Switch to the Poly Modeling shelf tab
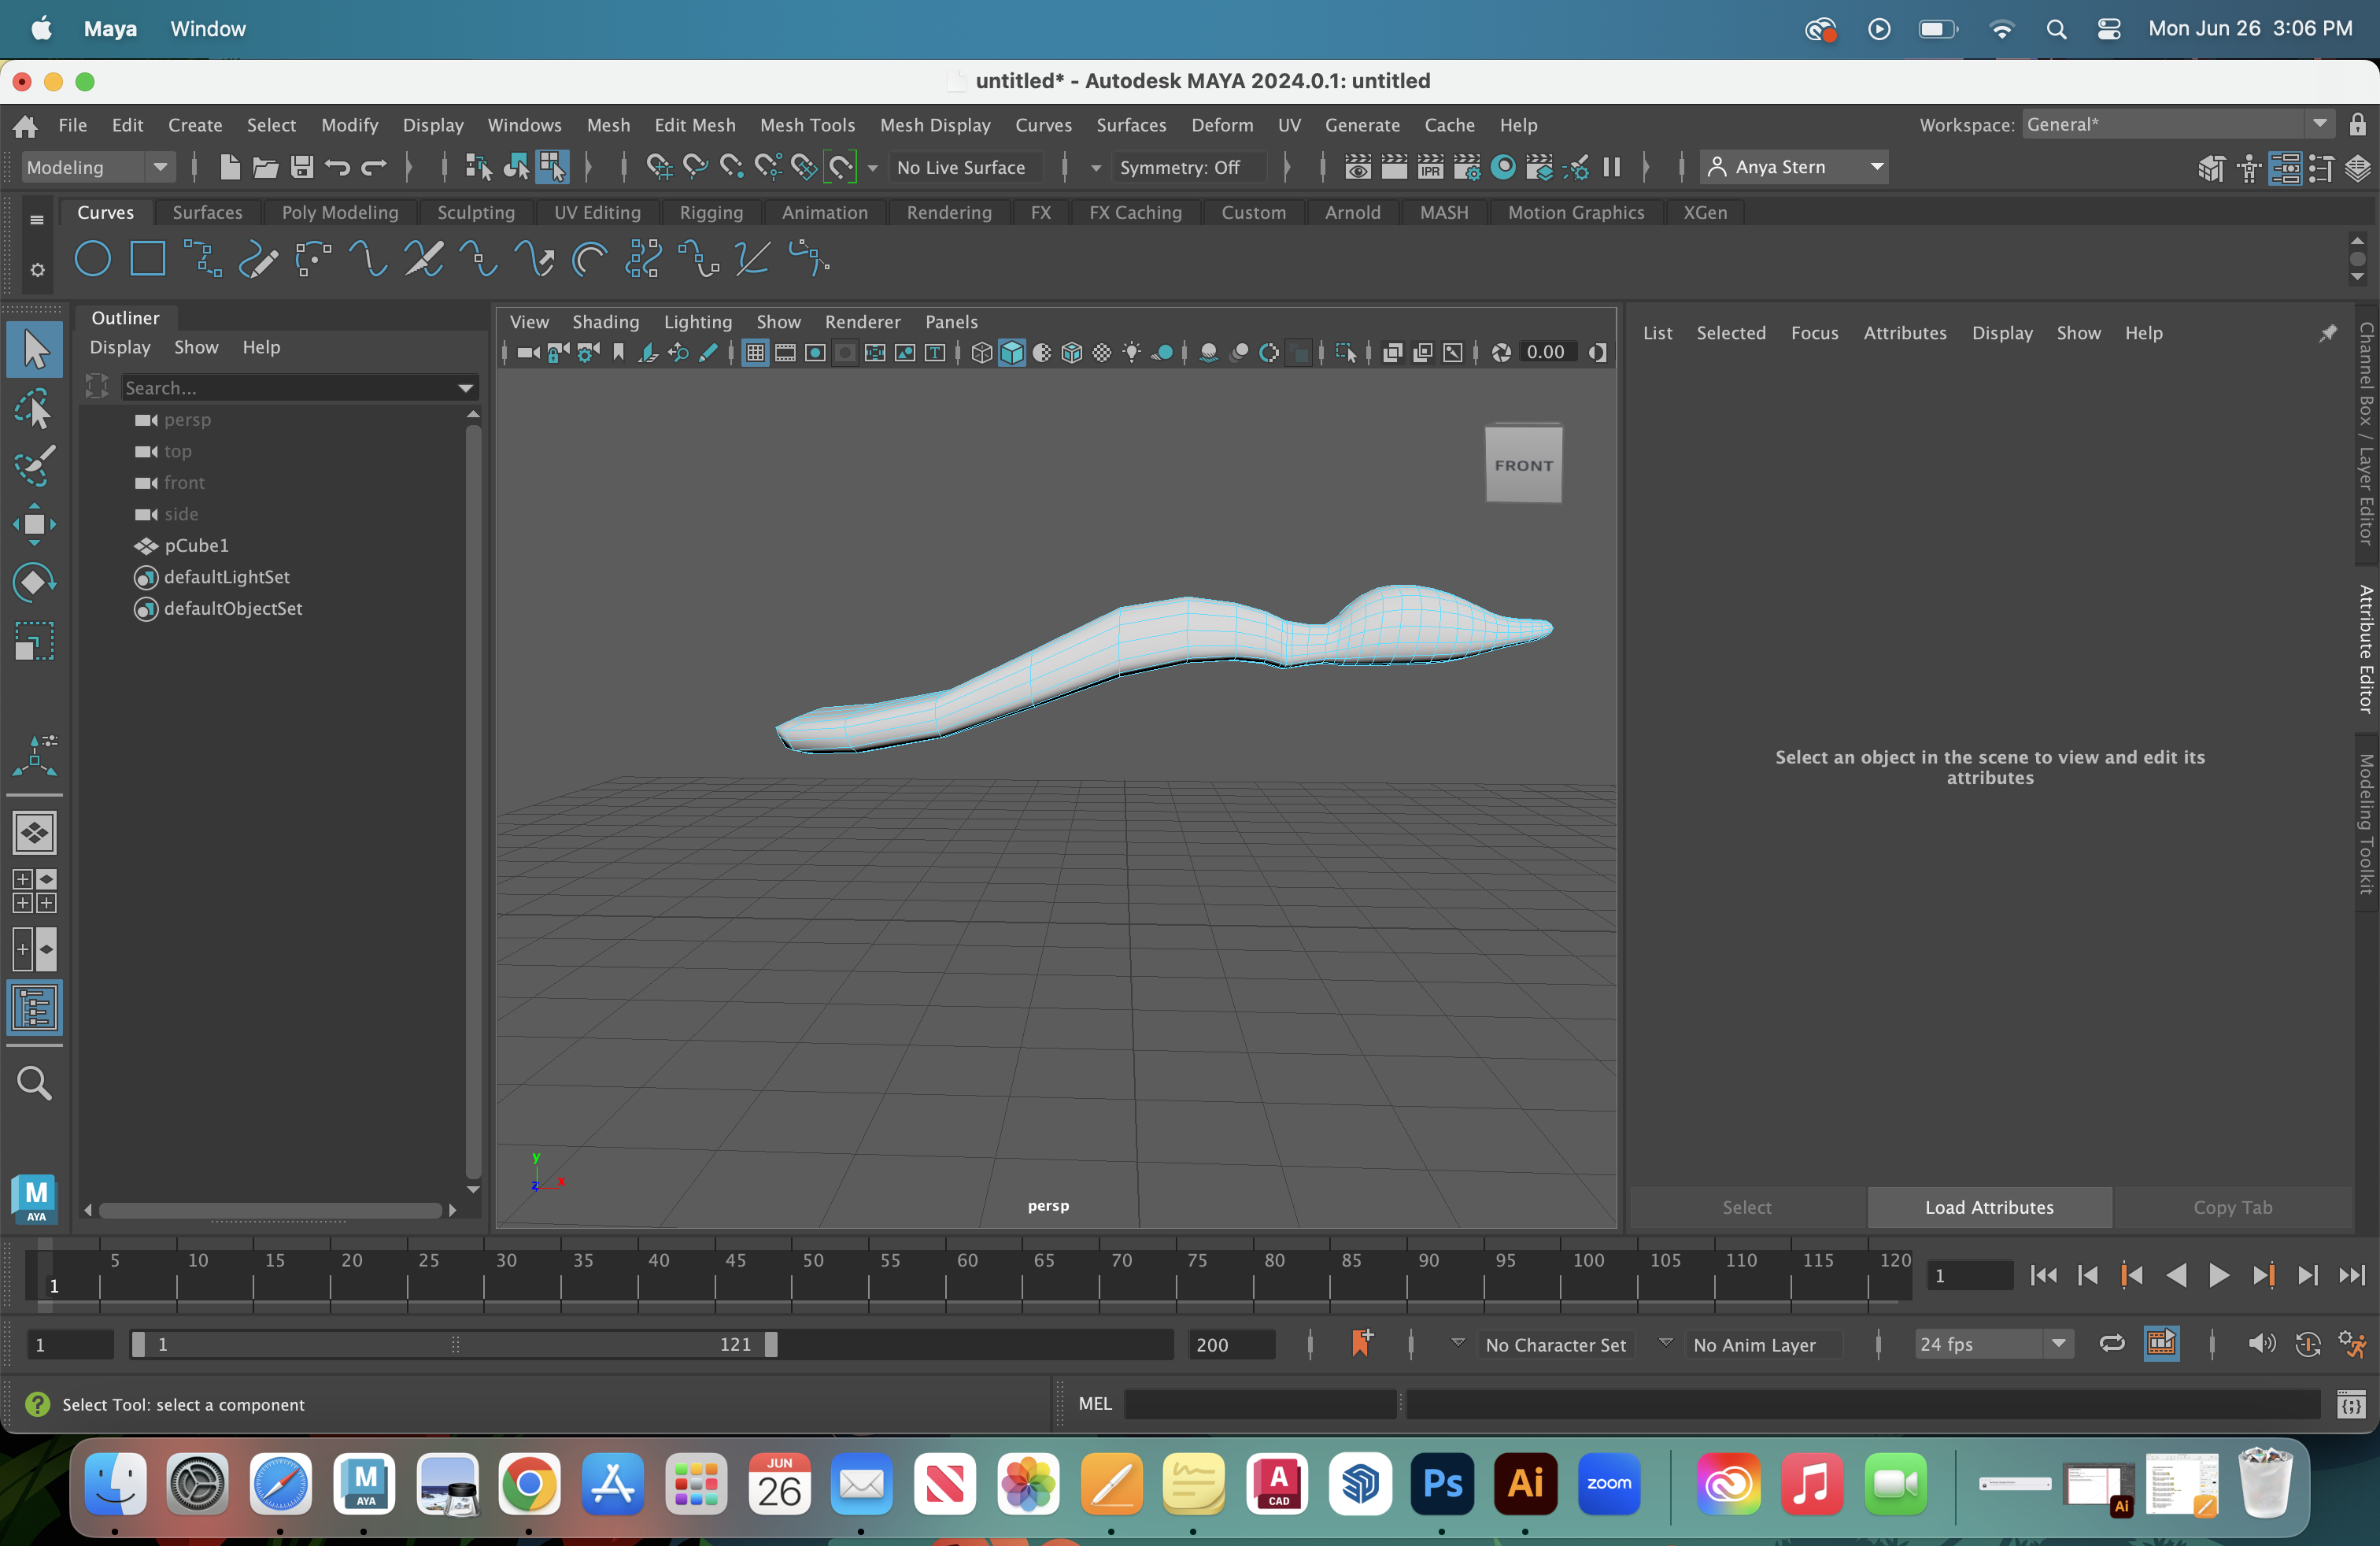 [340, 212]
